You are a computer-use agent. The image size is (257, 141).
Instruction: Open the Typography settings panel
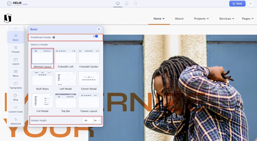tap(16, 85)
